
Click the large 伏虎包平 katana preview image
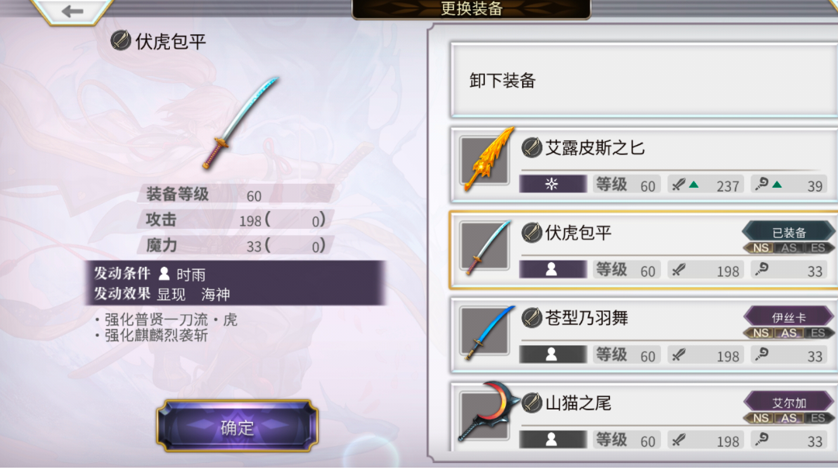point(241,123)
